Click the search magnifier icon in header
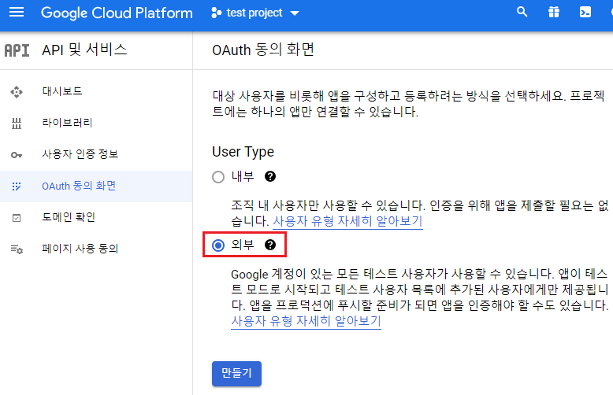613x395 pixels. pos(522,12)
